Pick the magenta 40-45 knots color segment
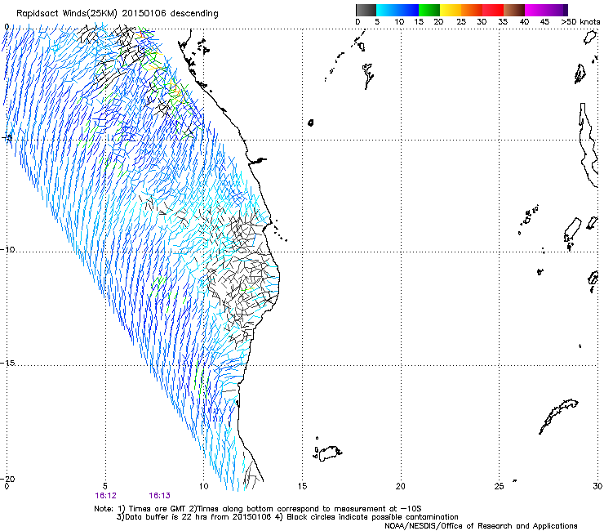Screen dimensions: 604x531 point(535,10)
